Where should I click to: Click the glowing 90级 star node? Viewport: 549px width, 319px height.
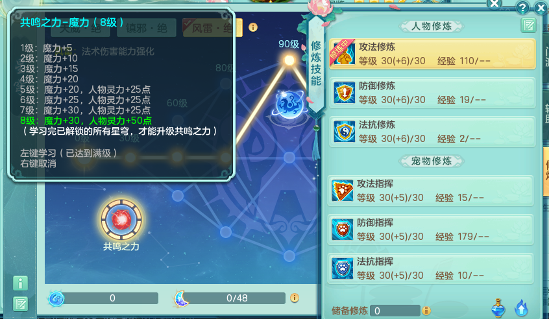tap(289, 60)
